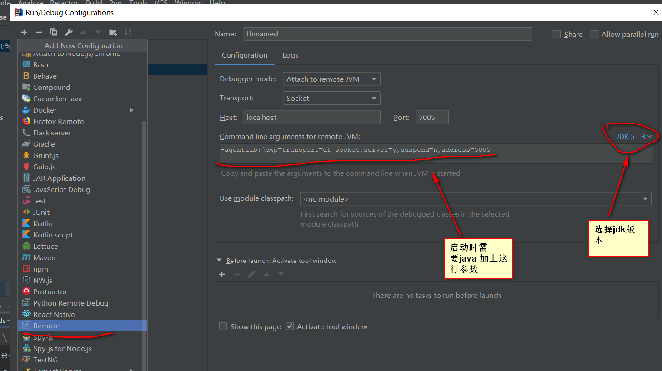The height and width of the screenshot is (371, 662).
Task: Click the Name input field
Action: pyautogui.click(x=388, y=34)
